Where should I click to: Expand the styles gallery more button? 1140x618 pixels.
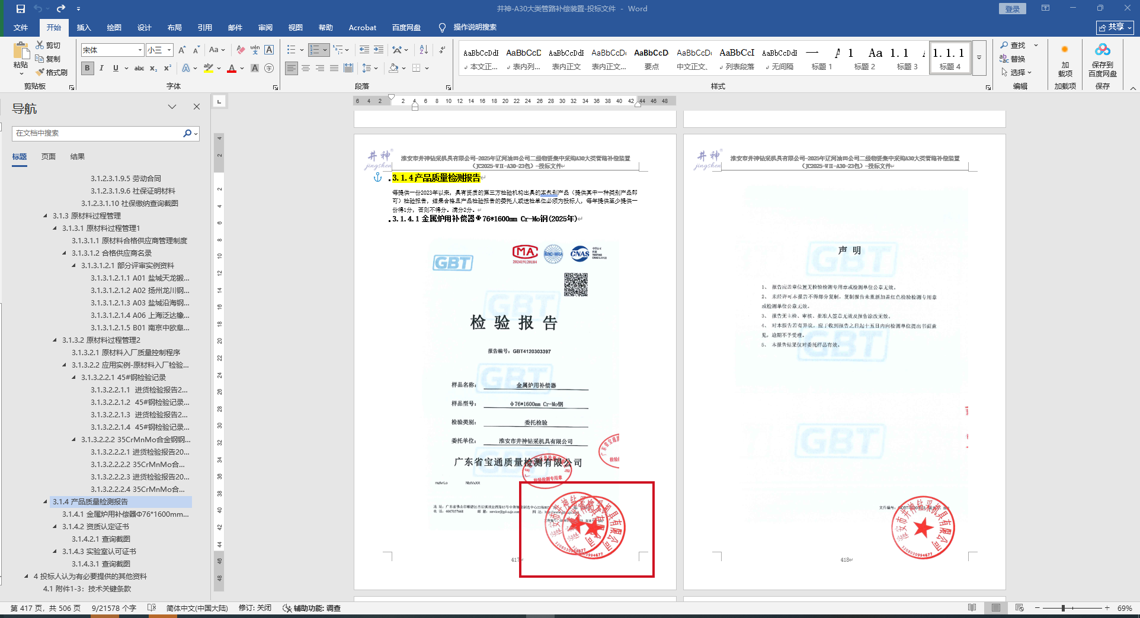pyautogui.click(x=979, y=58)
